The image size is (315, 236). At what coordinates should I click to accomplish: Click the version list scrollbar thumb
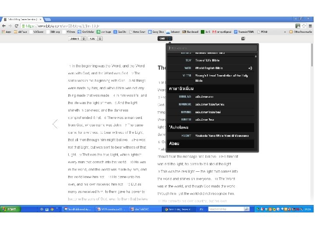(256, 56)
